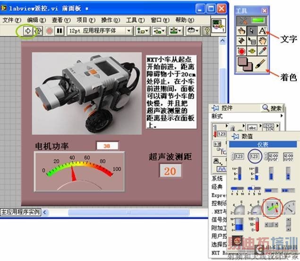Open the Reorder dropdown

point(193,31)
